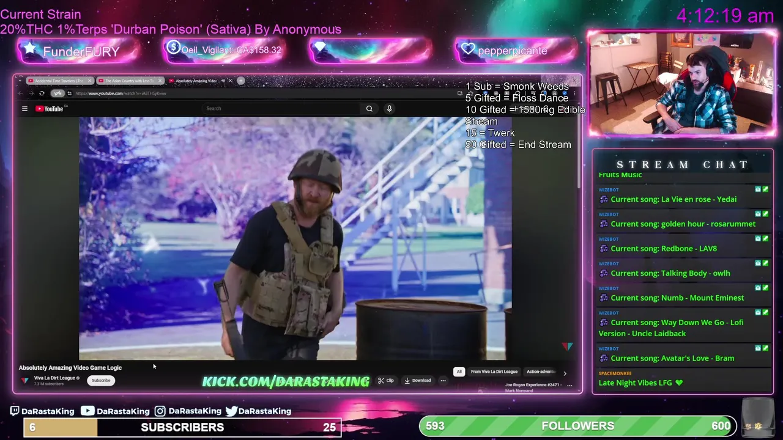Image resolution: width=783 pixels, height=440 pixels.
Task: Download the video
Action: 418,380
